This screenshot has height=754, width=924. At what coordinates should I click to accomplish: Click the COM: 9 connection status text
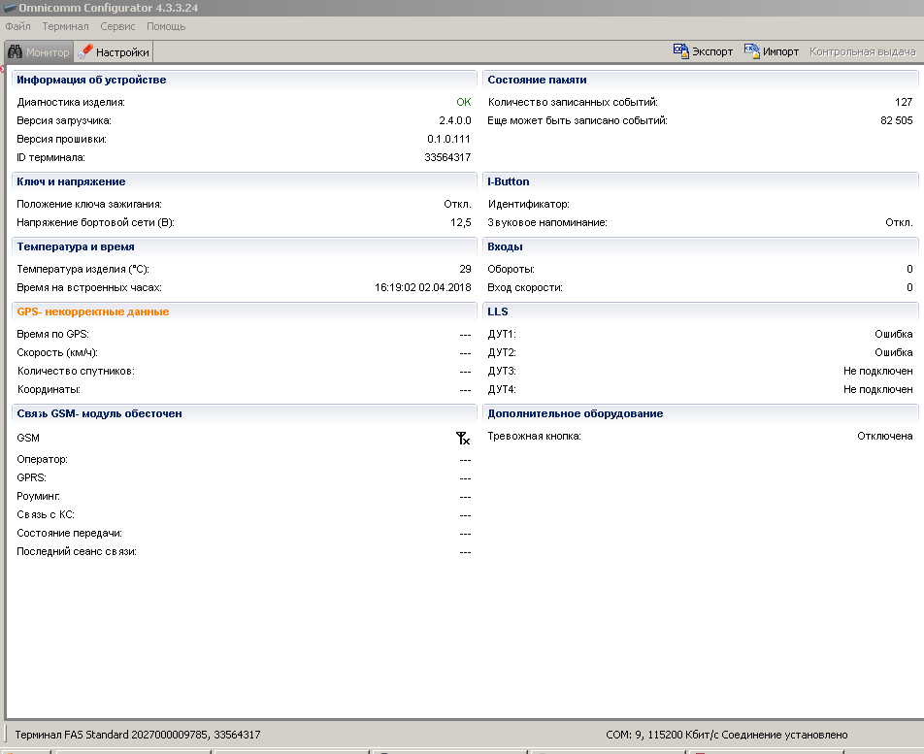pyautogui.click(x=726, y=736)
